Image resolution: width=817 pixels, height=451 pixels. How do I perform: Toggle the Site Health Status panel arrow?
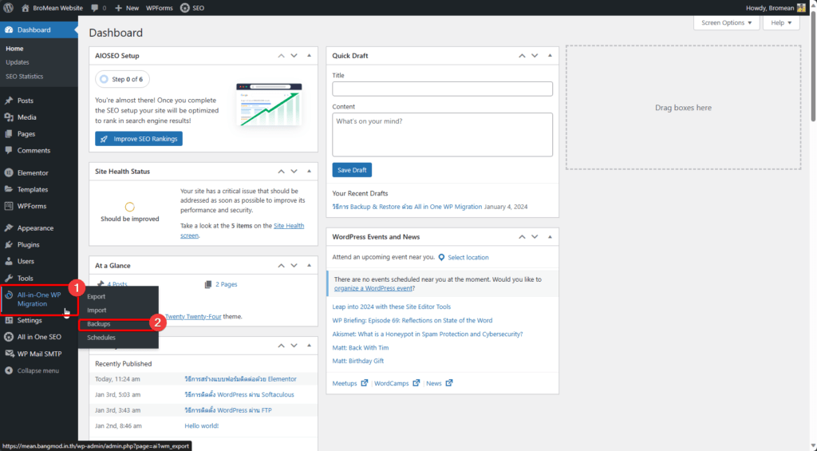pos(309,172)
